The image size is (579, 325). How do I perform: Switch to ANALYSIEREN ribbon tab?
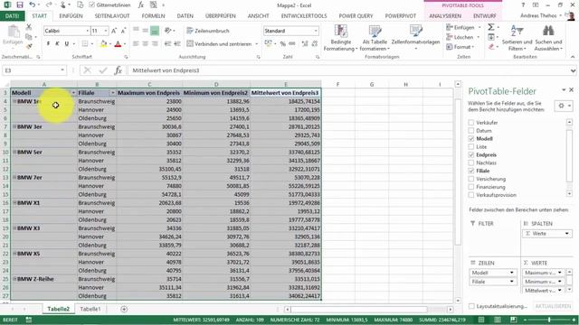point(445,16)
